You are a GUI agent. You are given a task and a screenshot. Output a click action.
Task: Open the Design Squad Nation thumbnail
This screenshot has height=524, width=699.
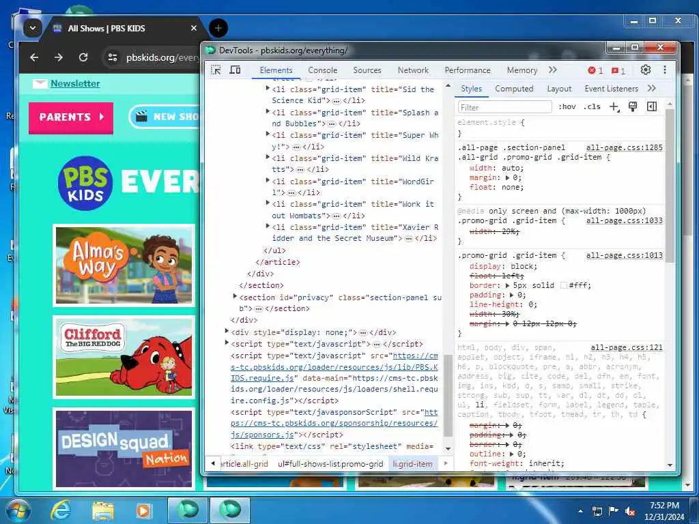(124, 449)
